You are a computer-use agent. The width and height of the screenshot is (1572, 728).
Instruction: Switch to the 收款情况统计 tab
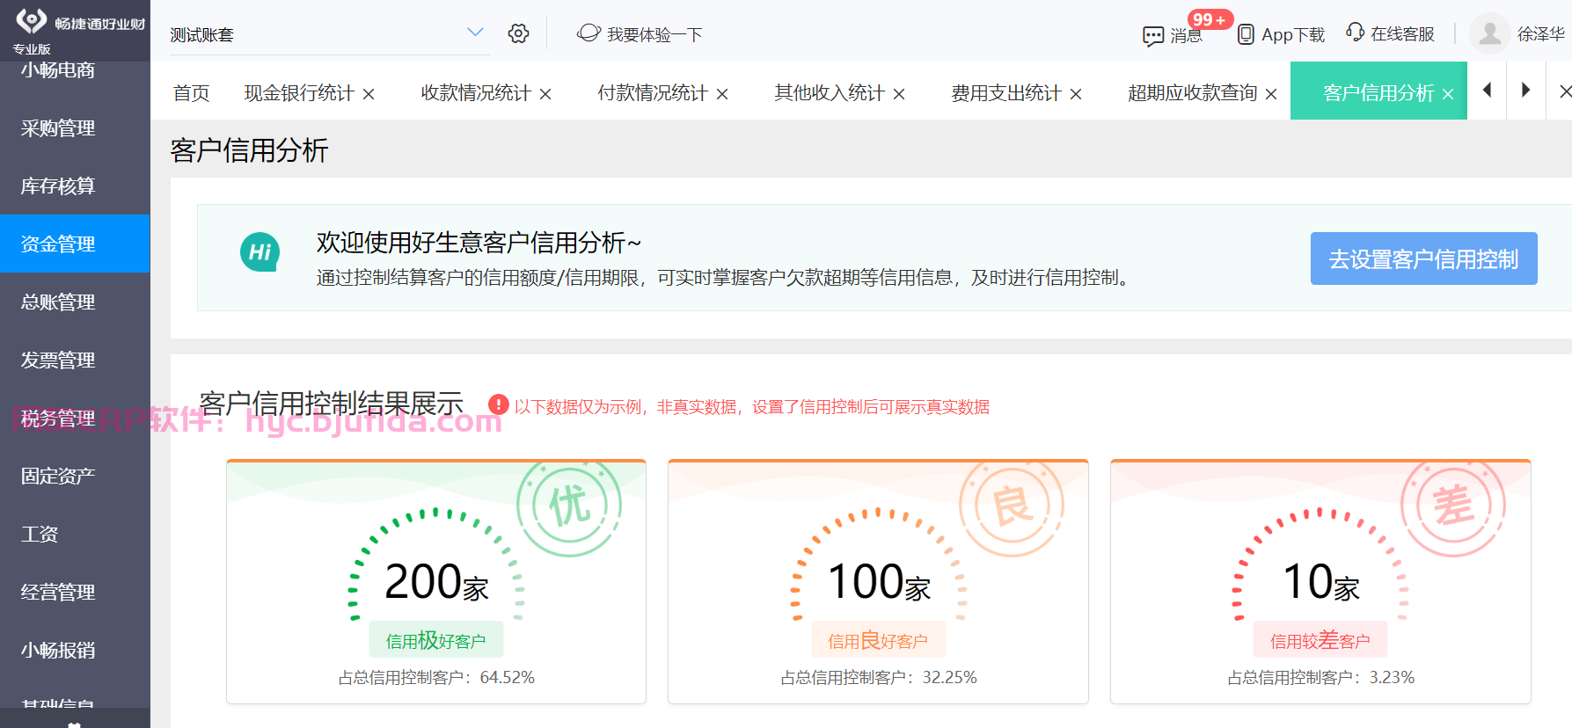(x=476, y=93)
